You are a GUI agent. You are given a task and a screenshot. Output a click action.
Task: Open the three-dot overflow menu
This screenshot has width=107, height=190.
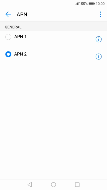pyautogui.click(x=100, y=14)
